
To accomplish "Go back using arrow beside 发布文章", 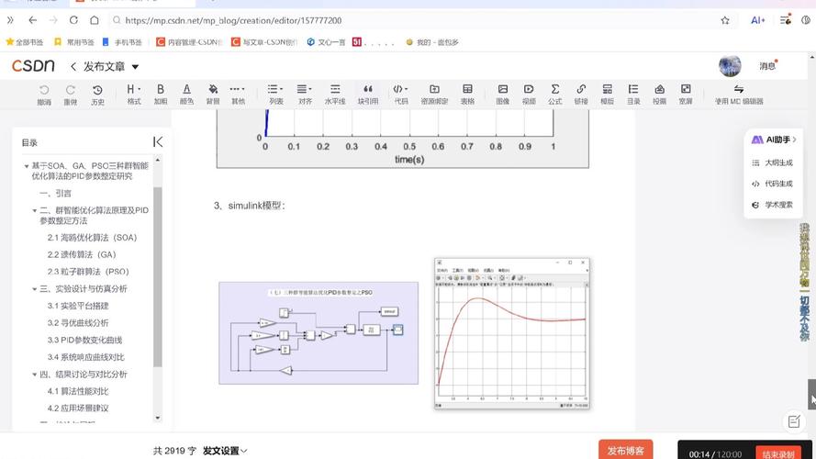I will (x=73, y=67).
